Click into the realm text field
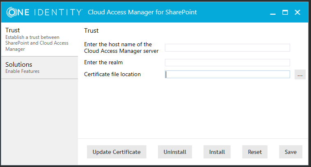The height and width of the screenshot is (167, 311). tap(227, 63)
